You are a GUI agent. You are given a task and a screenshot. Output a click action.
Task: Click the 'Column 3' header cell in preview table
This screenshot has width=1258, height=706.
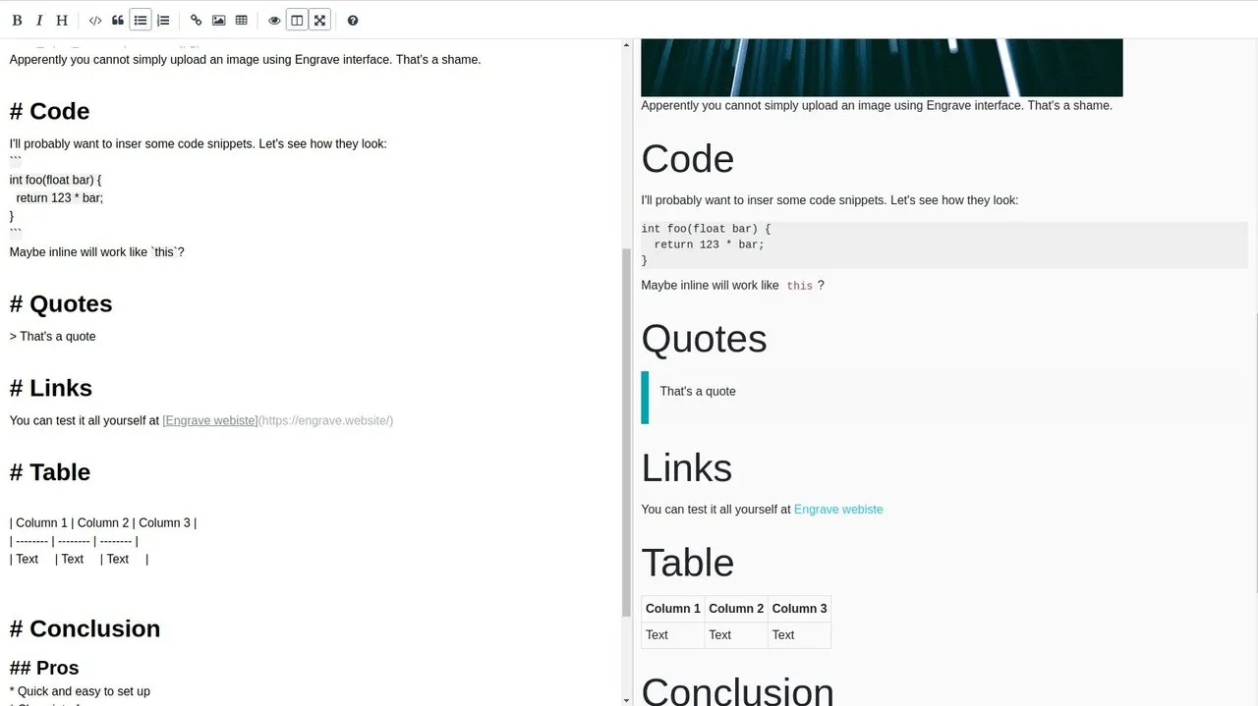(799, 609)
